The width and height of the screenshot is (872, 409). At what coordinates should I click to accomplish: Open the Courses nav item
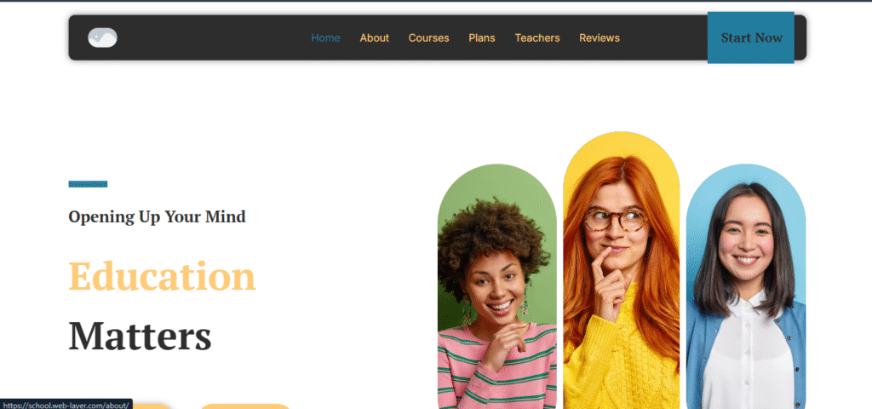429,37
